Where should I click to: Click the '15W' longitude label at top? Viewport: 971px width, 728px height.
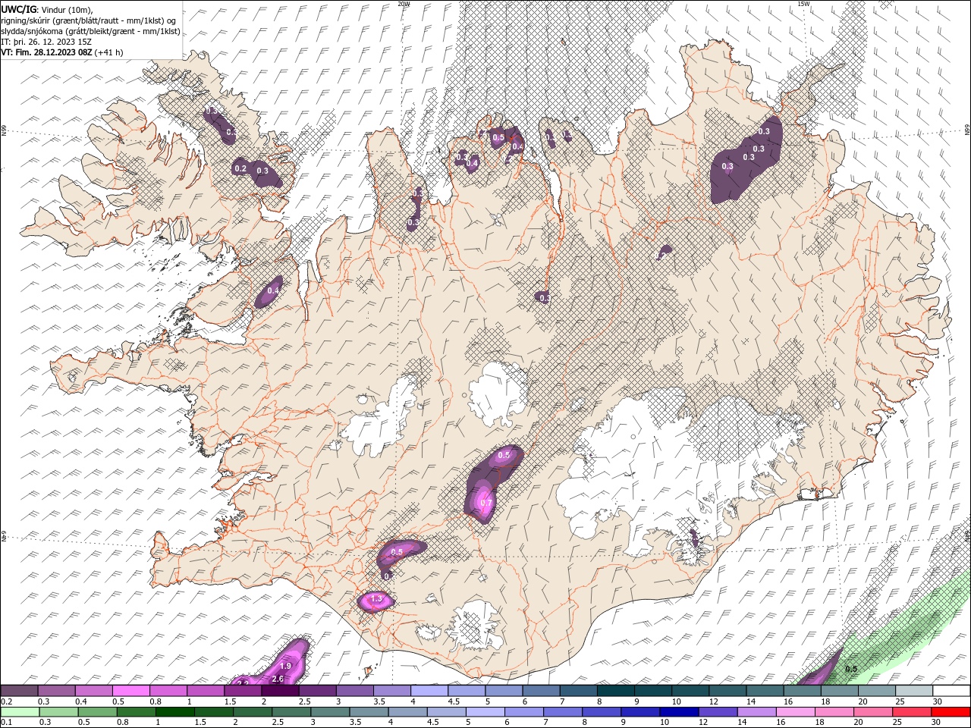(x=803, y=4)
